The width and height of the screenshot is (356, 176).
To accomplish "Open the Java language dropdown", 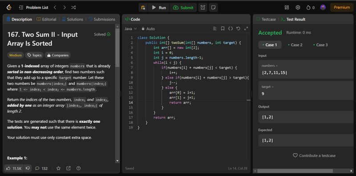I will 131,29.
